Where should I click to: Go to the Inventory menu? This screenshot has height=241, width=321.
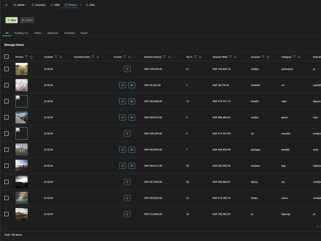click(39, 5)
